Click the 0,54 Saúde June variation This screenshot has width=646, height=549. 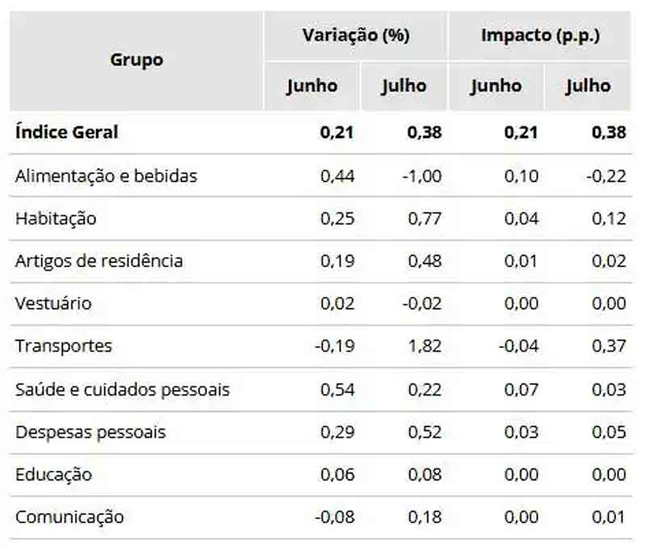[337, 389]
